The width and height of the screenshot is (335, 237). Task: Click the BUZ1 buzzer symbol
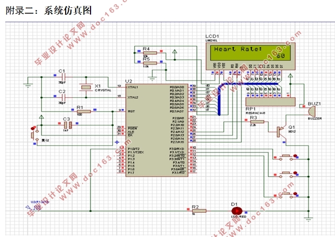[x=312, y=111]
